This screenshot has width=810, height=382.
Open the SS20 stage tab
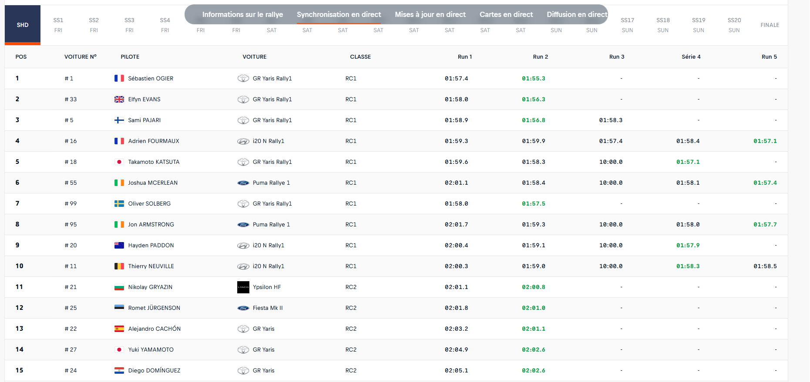point(734,25)
